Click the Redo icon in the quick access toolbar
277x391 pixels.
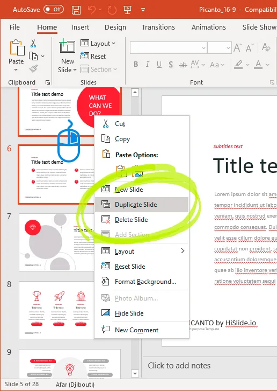112,10
